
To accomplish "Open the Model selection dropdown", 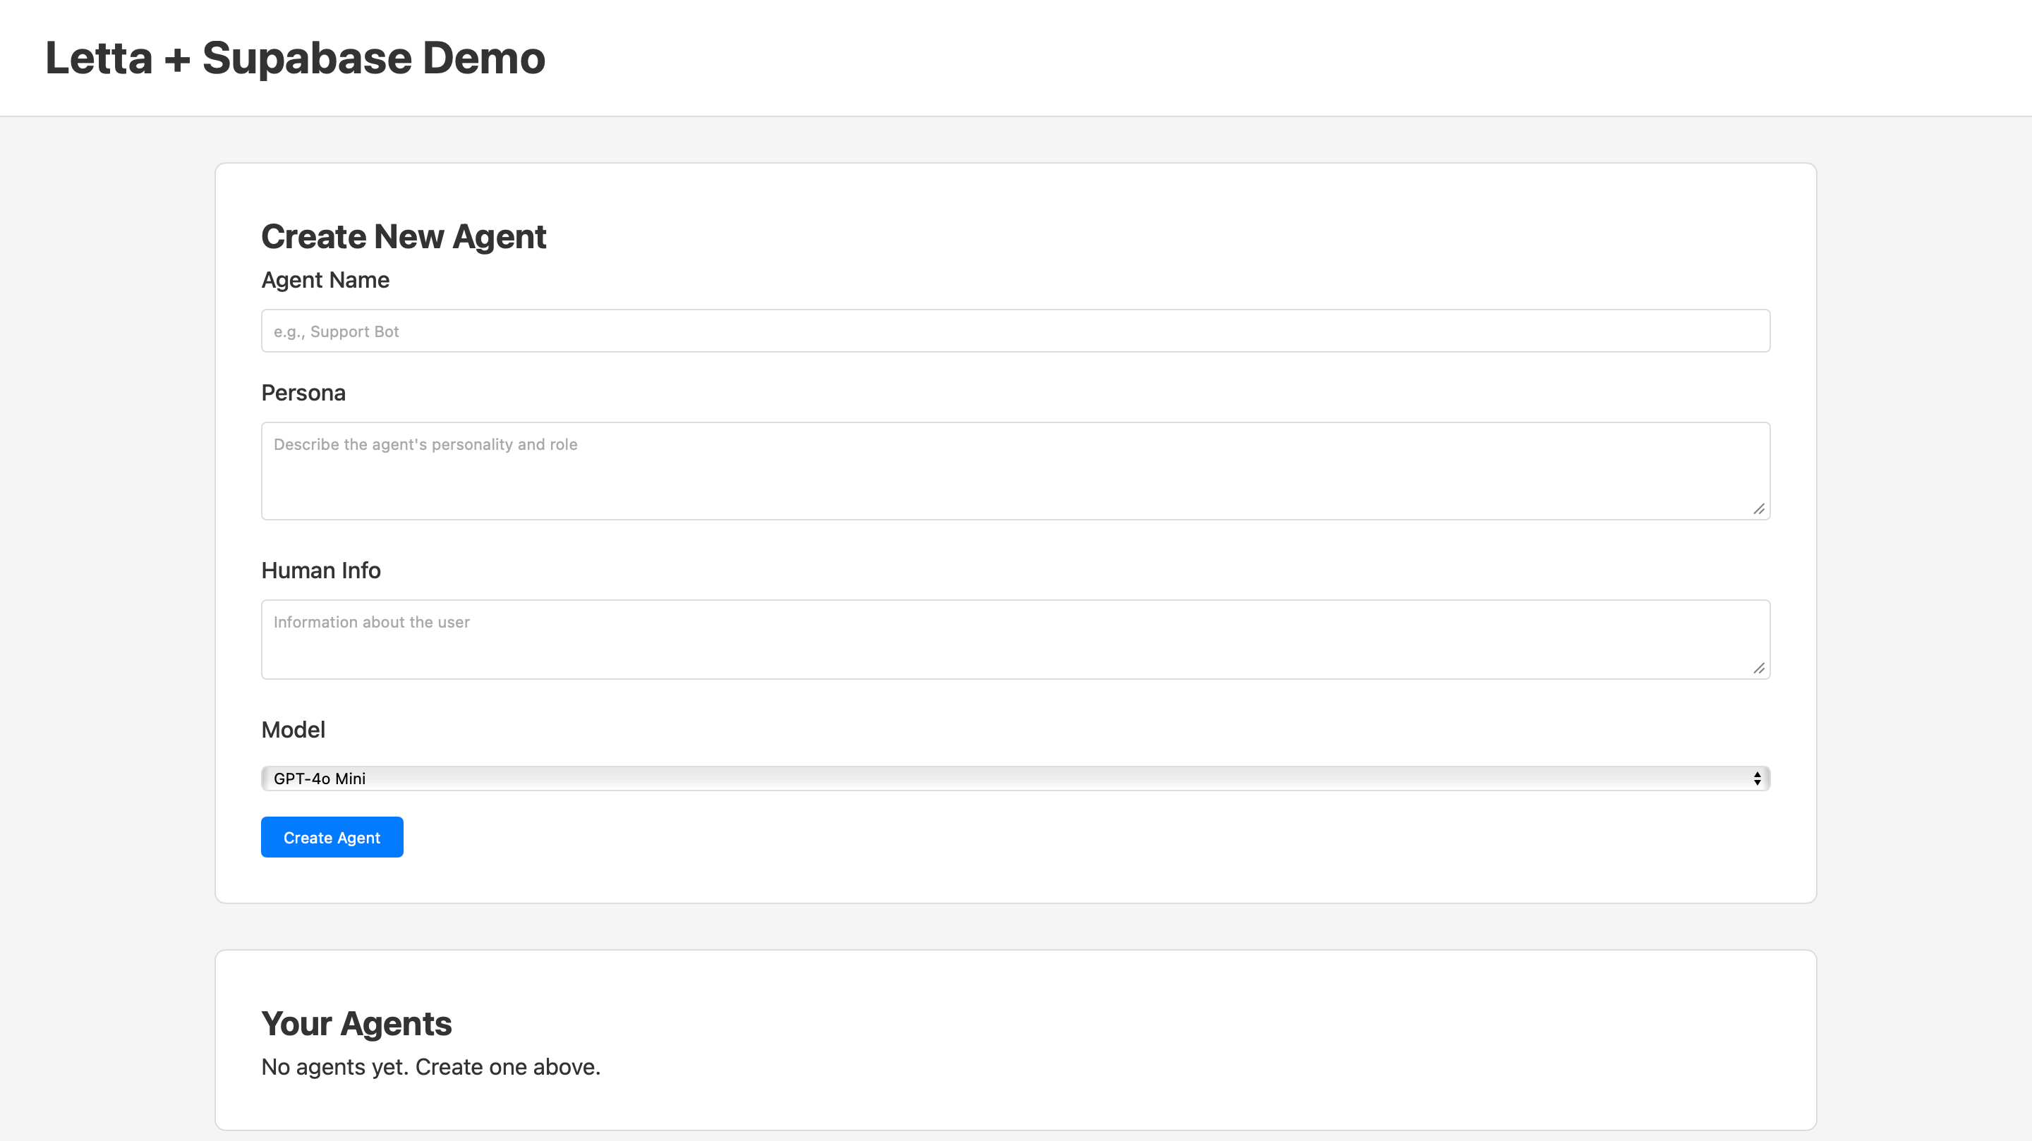I will coord(1015,778).
